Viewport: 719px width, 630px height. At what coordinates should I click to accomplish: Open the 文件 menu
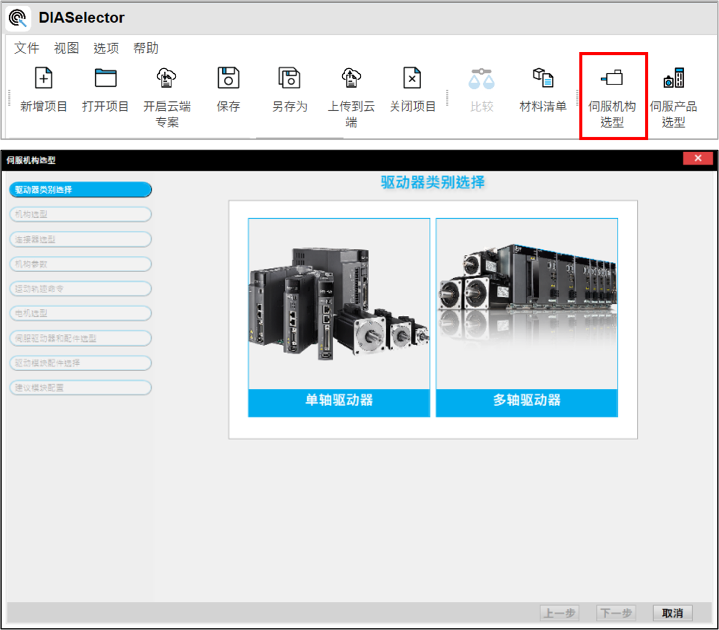(x=26, y=48)
